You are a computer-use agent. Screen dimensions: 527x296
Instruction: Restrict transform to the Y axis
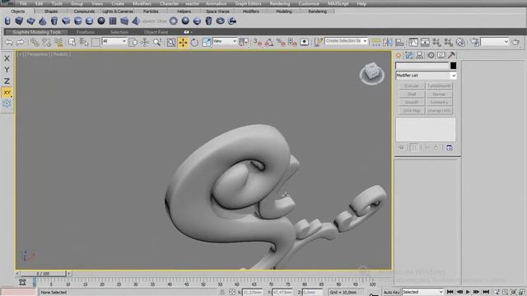(x=7, y=69)
